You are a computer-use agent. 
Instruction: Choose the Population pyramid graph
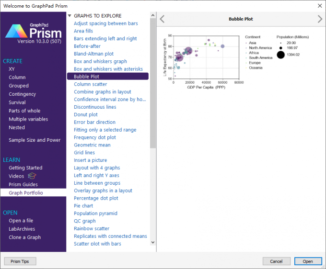click(x=95, y=213)
